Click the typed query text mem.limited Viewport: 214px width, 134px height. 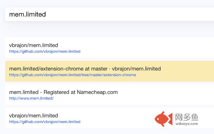[27, 14]
